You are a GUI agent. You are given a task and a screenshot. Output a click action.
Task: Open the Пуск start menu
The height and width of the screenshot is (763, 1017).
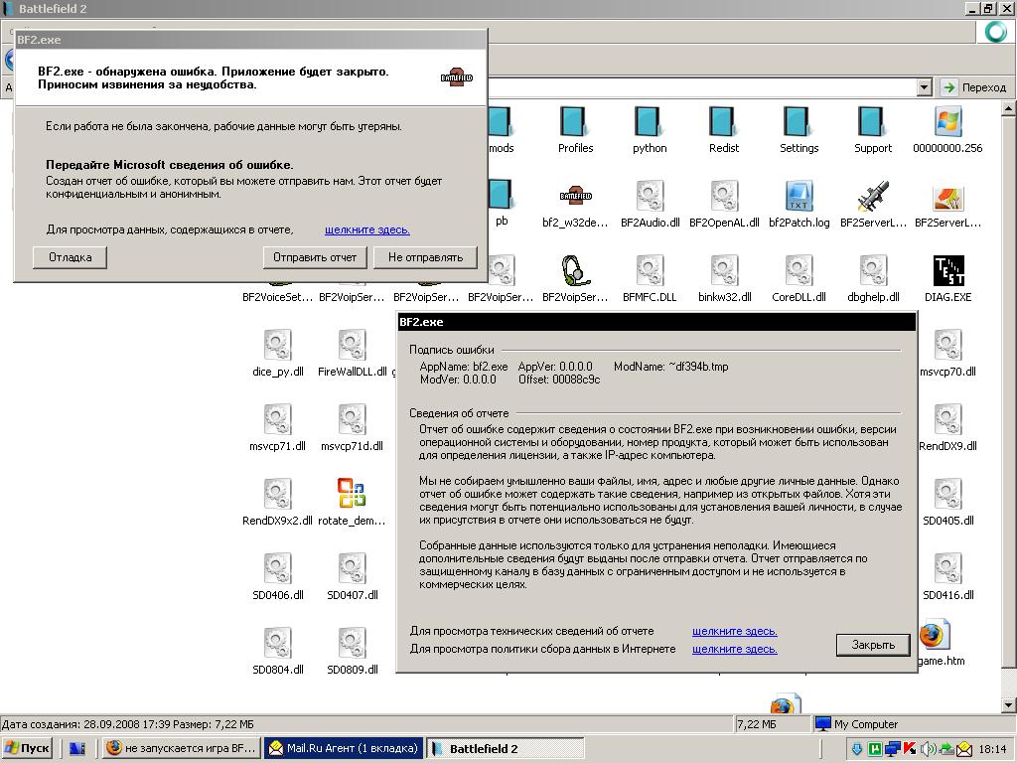click(28, 748)
